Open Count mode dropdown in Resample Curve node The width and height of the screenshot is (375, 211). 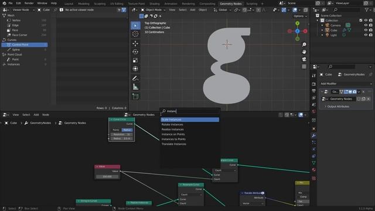pyautogui.click(x=191, y=195)
